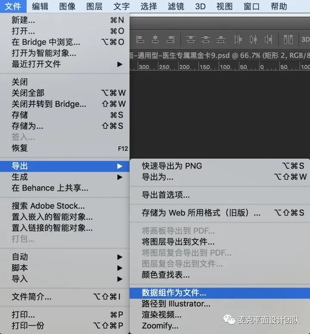
Task: Choose 存储为... menu item
Action: [65, 126]
